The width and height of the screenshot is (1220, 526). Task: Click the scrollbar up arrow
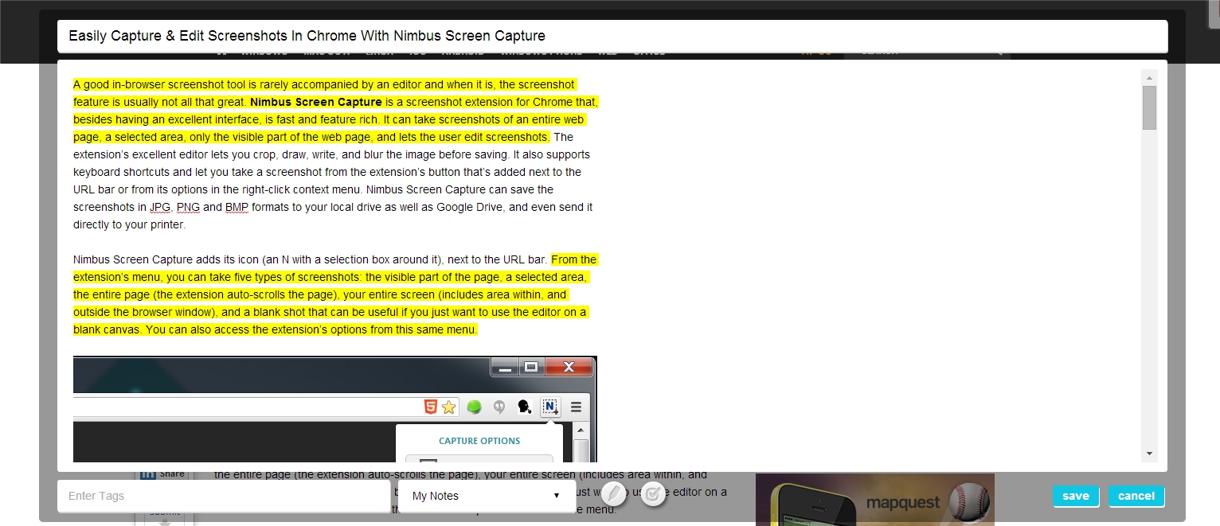(1149, 77)
